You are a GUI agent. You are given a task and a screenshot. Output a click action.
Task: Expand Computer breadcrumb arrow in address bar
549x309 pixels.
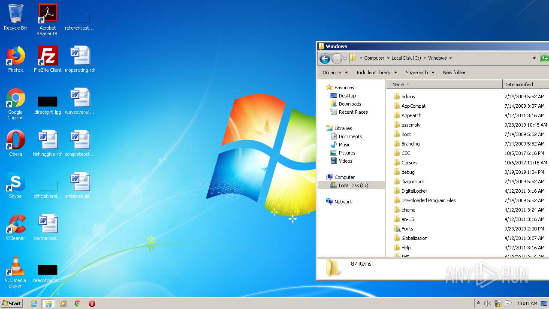[388, 58]
